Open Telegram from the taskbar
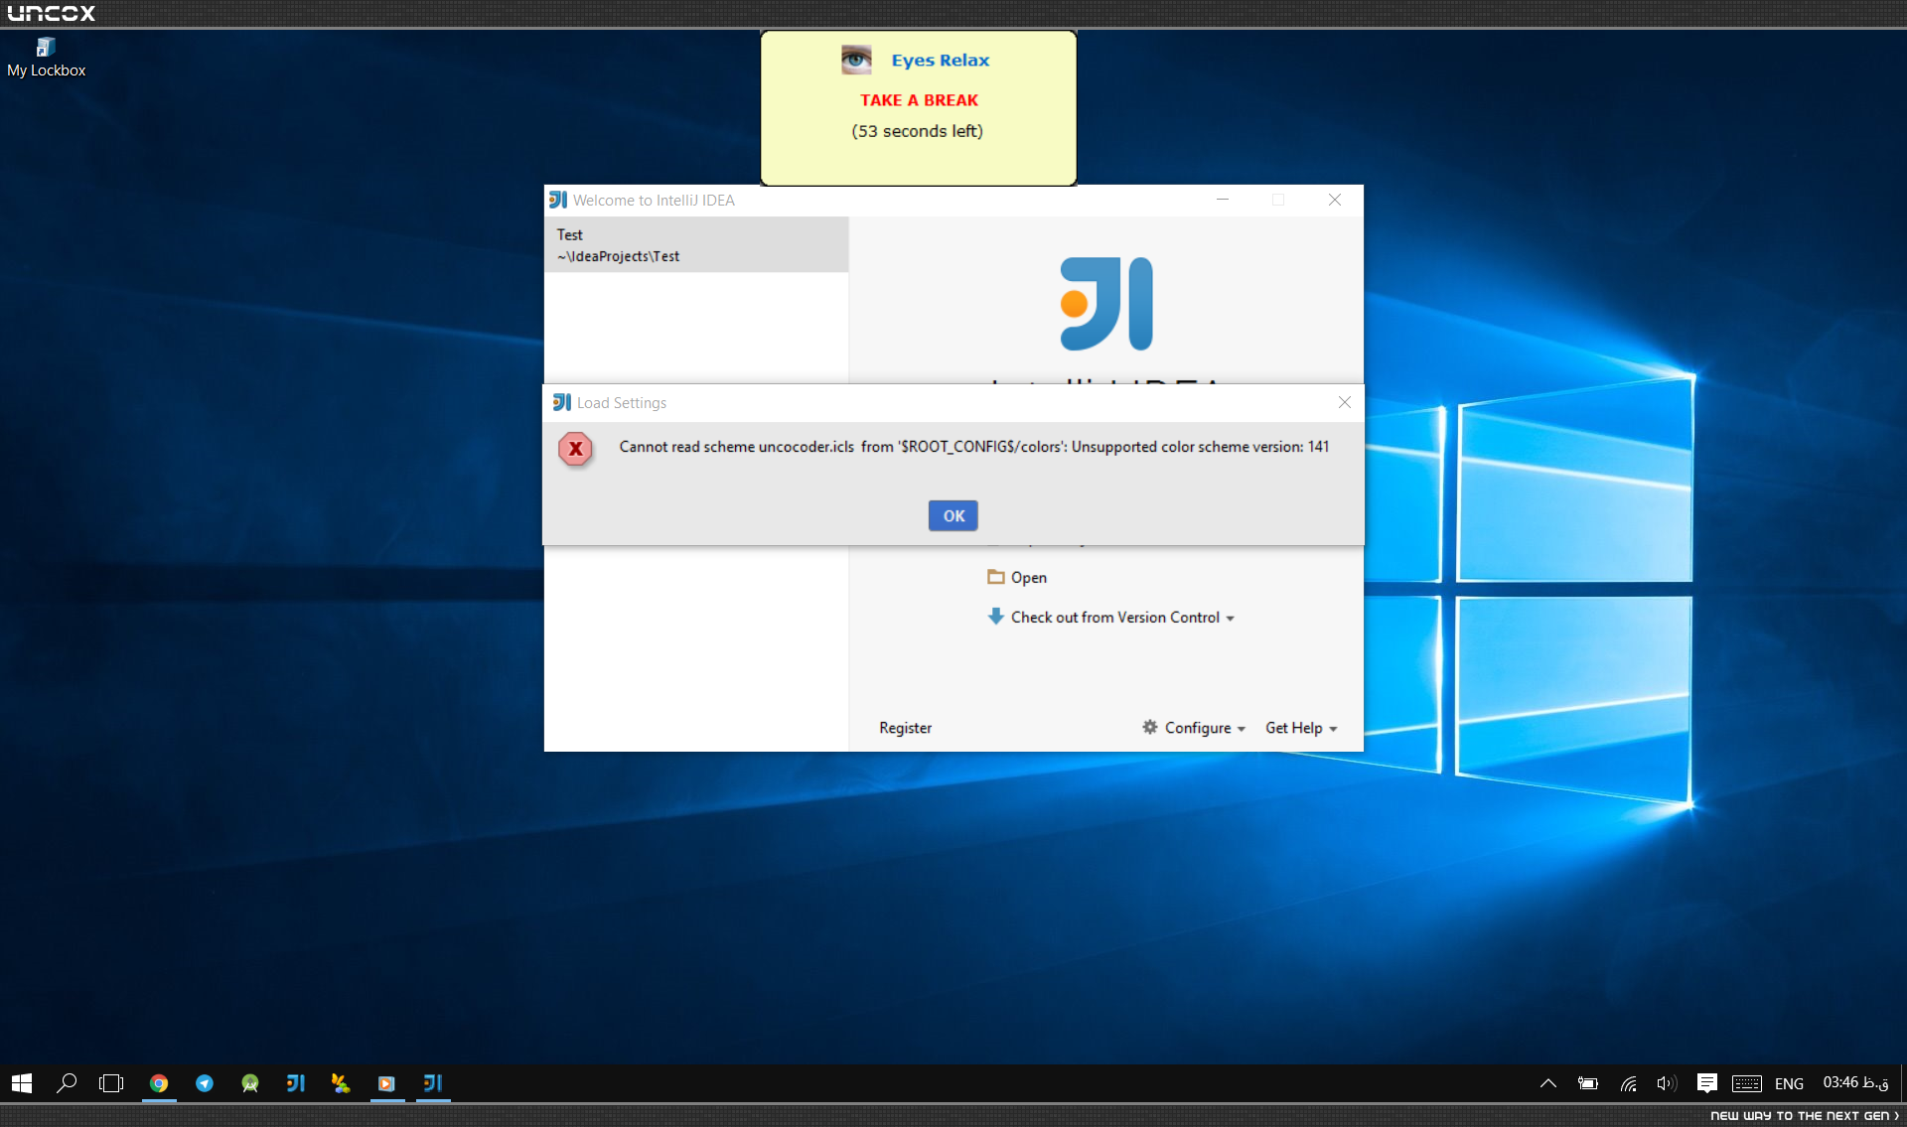The image size is (1907, 1127). click(x=205, y=1083)
